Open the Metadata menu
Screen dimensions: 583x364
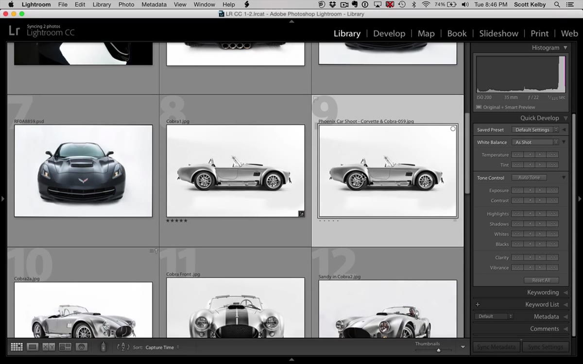click(x=154, y=4)
